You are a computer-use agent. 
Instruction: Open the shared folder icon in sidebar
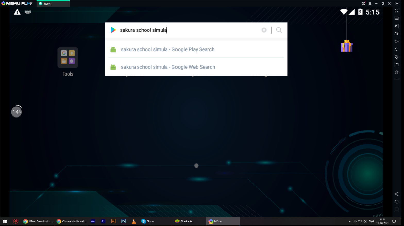click(x=397, y=65)
